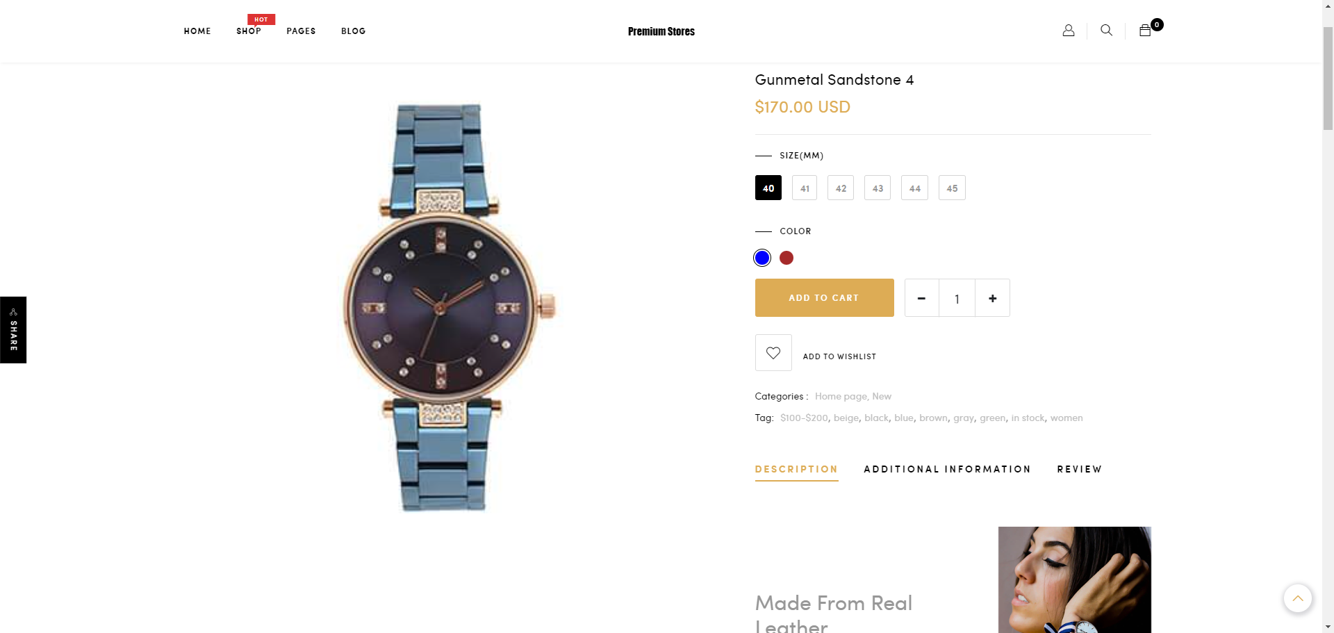Click the heart wishlist icon
The width and height of the screenshot is (1334, 633).
[773, 353]
